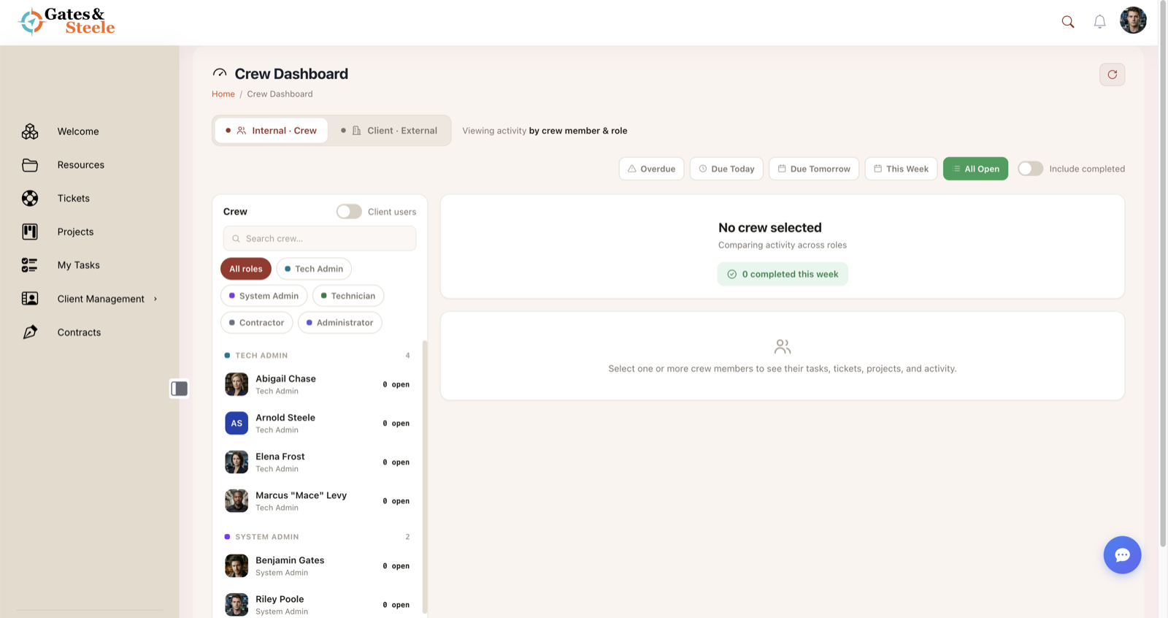
Task: Click Abigail Chase's avatar
Action: click(237, 384)
